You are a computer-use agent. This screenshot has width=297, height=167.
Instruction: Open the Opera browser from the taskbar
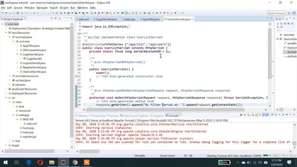pyautogui.click(x=40, y=162)
